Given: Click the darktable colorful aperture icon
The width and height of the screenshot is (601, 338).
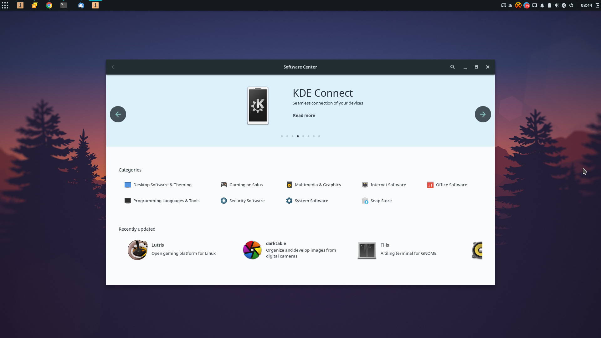Looking at the screenshot, I should (252, 250).
